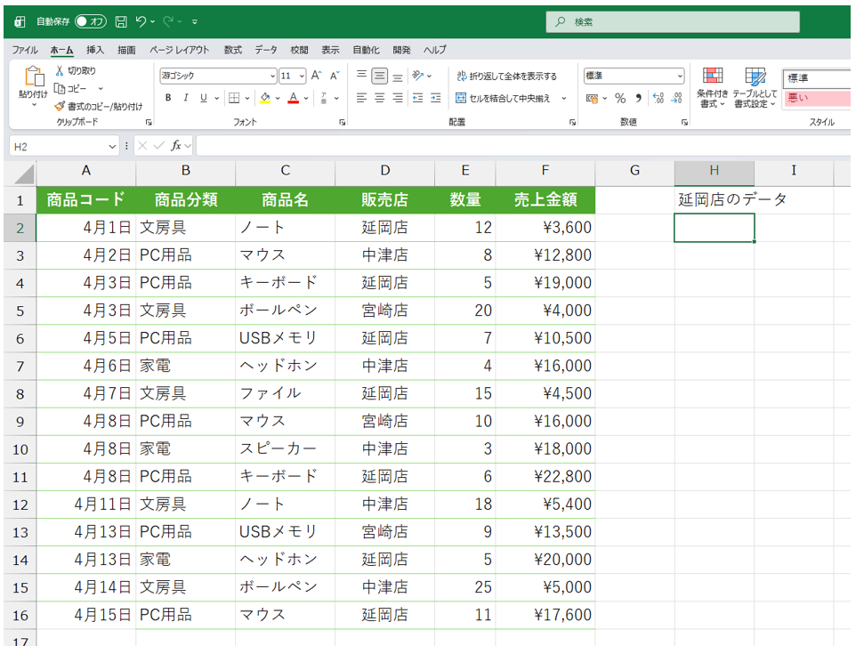Click the center align icon
Screen dimensions: 864x662
(x=380, y=98)
